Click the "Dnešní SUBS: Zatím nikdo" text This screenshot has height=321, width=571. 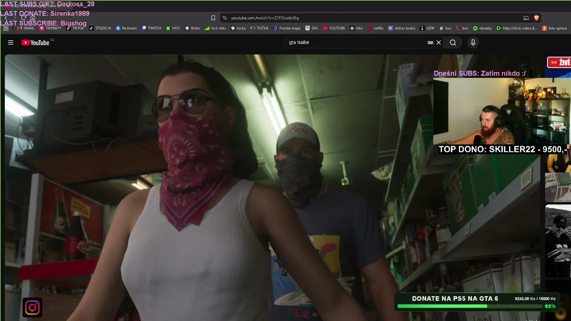point(480,74)
